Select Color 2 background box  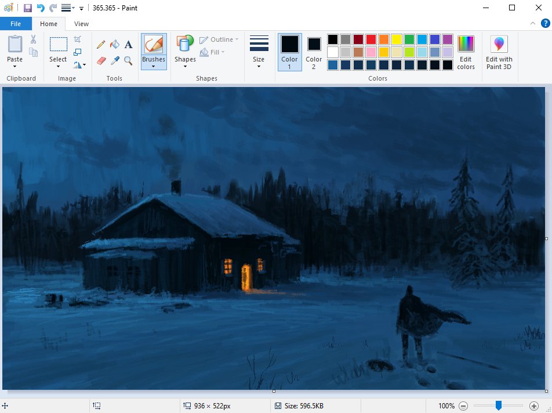[314, 52]
